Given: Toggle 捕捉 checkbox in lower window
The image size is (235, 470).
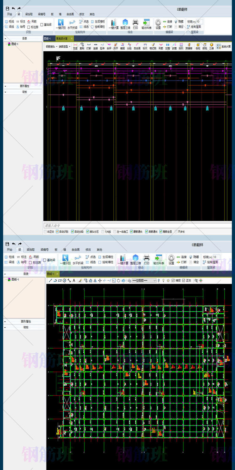Looking at the screenshot, I should click(173, 281).
